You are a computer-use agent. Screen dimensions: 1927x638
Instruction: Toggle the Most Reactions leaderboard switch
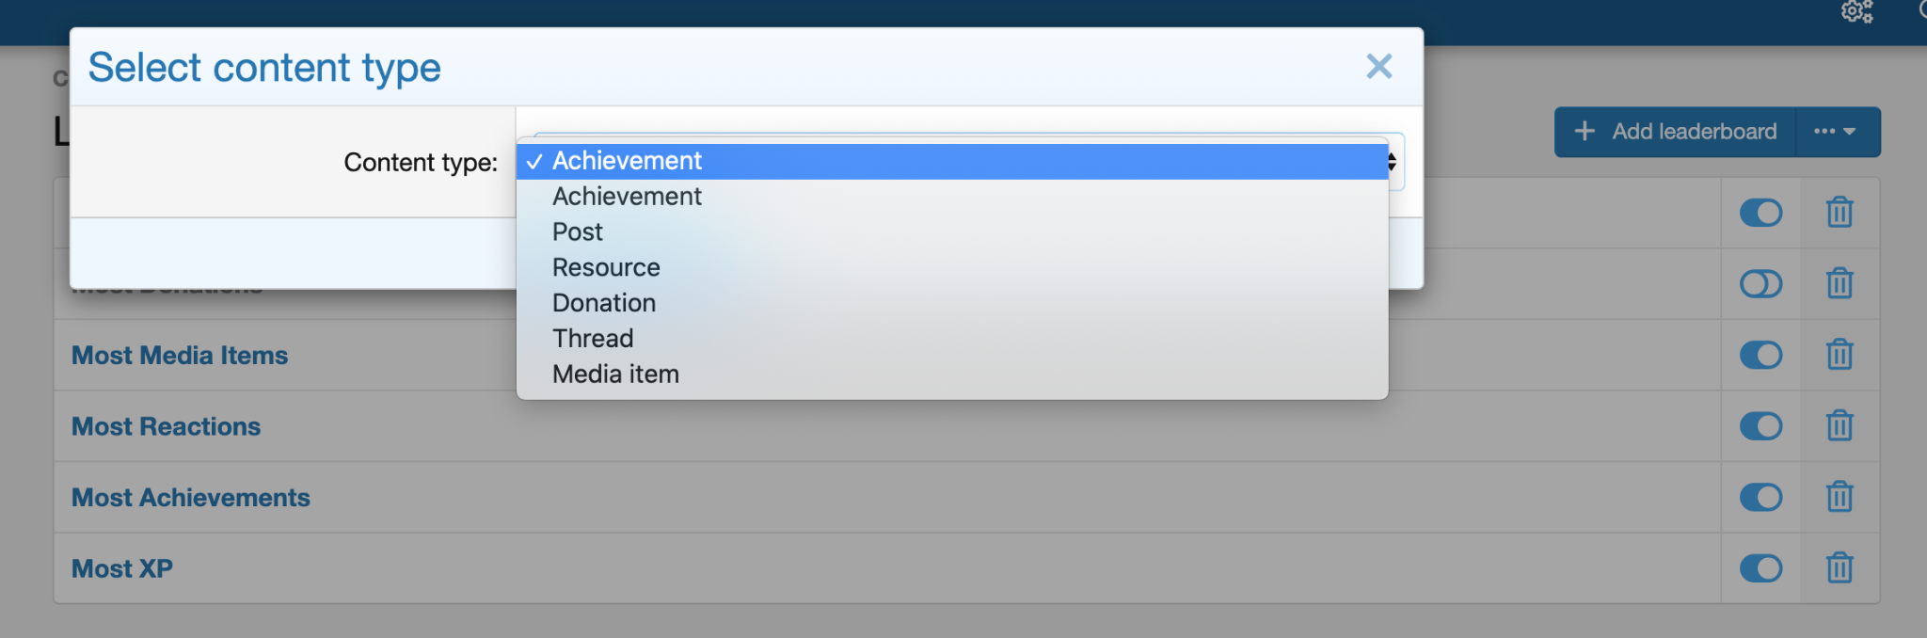[x=1760, y=426]
